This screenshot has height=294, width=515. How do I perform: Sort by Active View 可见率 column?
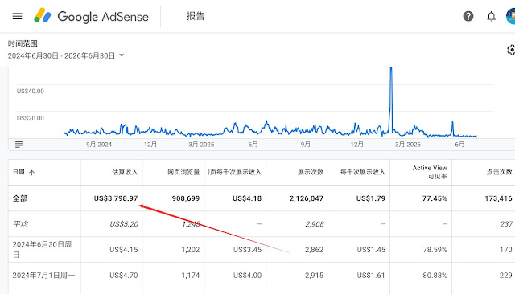point(430,172)
